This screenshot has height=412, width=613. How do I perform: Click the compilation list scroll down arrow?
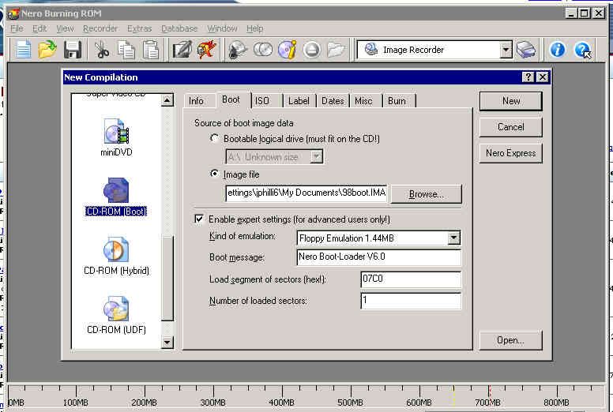tap(167, 343)
